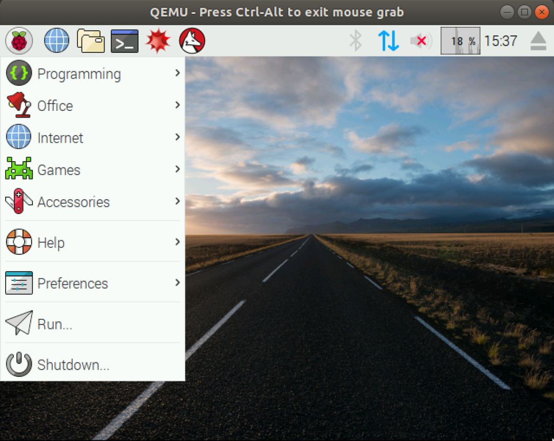The image size is (554, 441).
Task: Click the Bluetooth tray icon
Action: click(x=355, y=41)
